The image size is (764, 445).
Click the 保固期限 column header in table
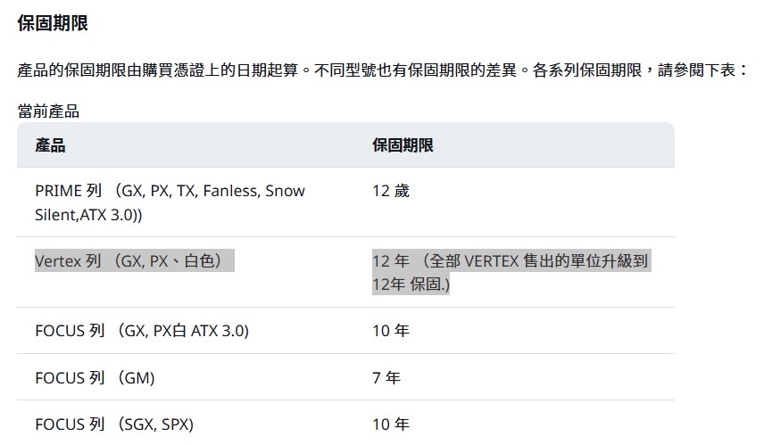(403, 145)
